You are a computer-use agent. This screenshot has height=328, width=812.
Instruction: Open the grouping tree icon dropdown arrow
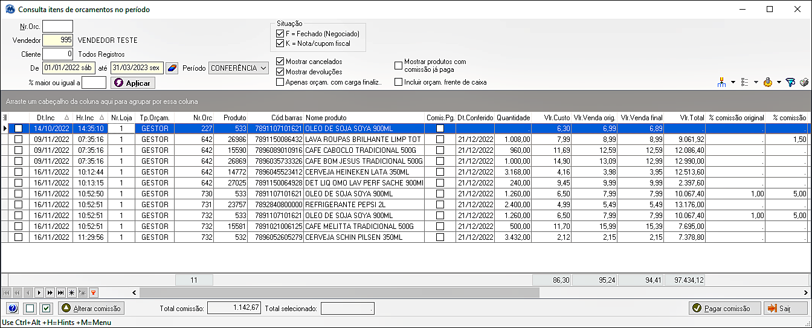pos(733,82)
